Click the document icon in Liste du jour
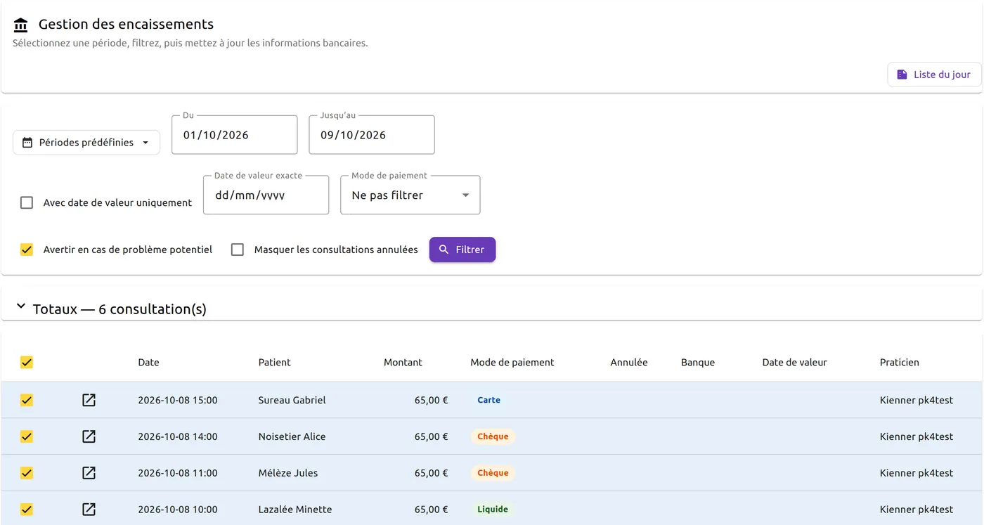984x525 pixels. tap(902, 74)
